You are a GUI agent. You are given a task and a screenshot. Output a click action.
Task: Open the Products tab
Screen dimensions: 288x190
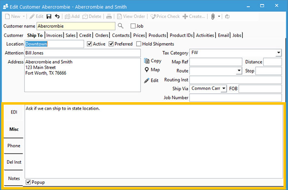158,35
